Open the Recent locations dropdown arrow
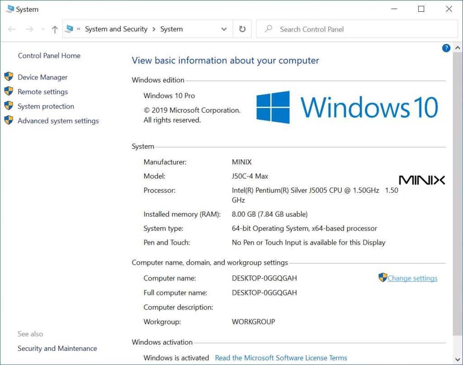The width and height of the screenshot is (463, 365). click(43, 29)
